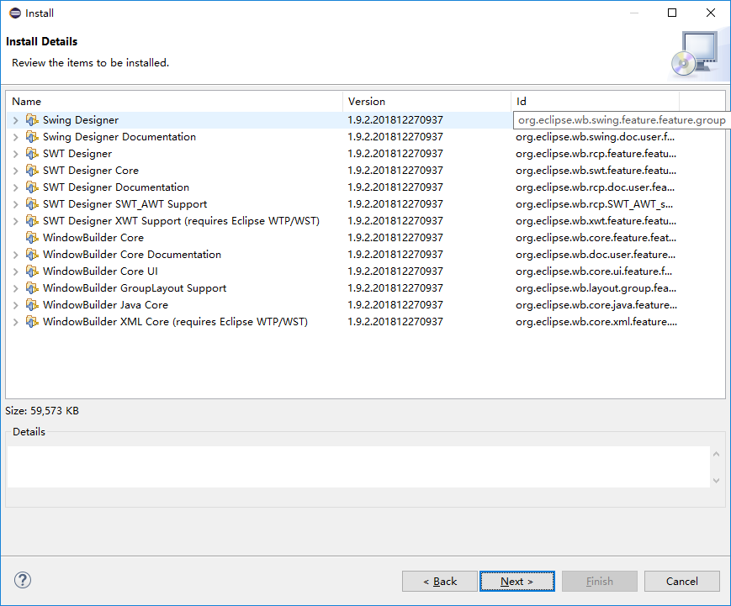Select 'WindowBuilder XML Core (requires Eclipse WTP/WST)'
The height and width of the screenshot is (606, 731).
tap(175, 322)
